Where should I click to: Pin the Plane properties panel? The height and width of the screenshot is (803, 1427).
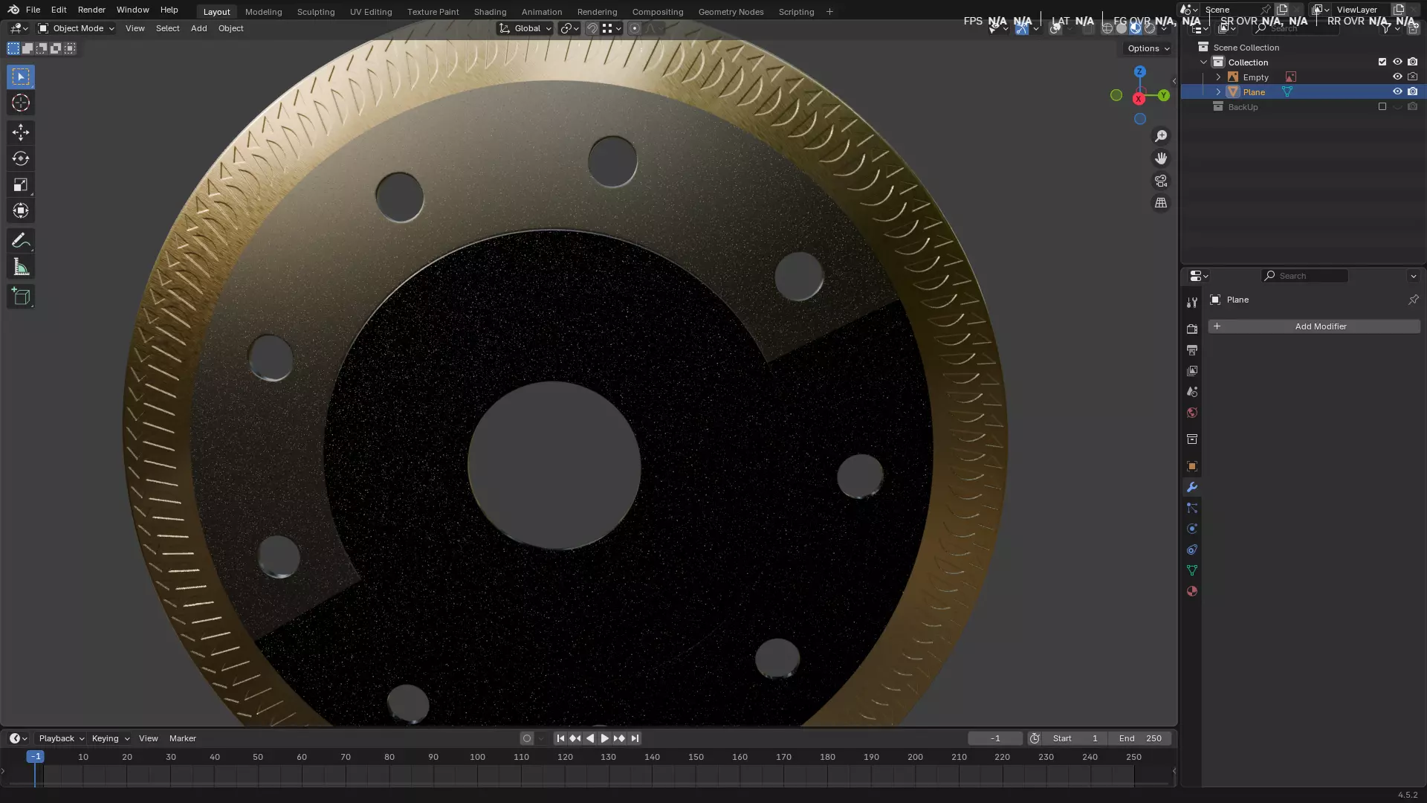(x=1413, y=300)
